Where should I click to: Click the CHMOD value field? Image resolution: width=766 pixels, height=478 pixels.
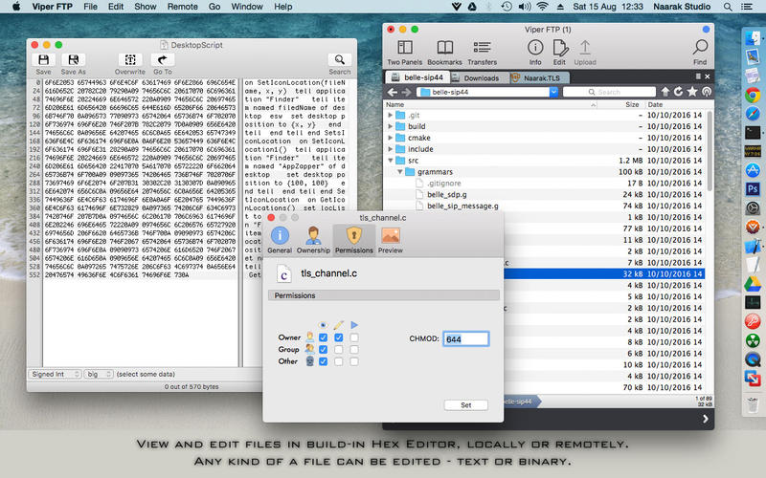(466, 339)
